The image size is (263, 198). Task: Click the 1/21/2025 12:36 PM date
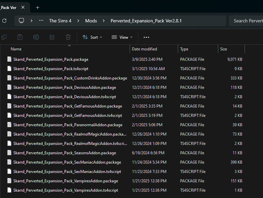(x=149, y=190)
